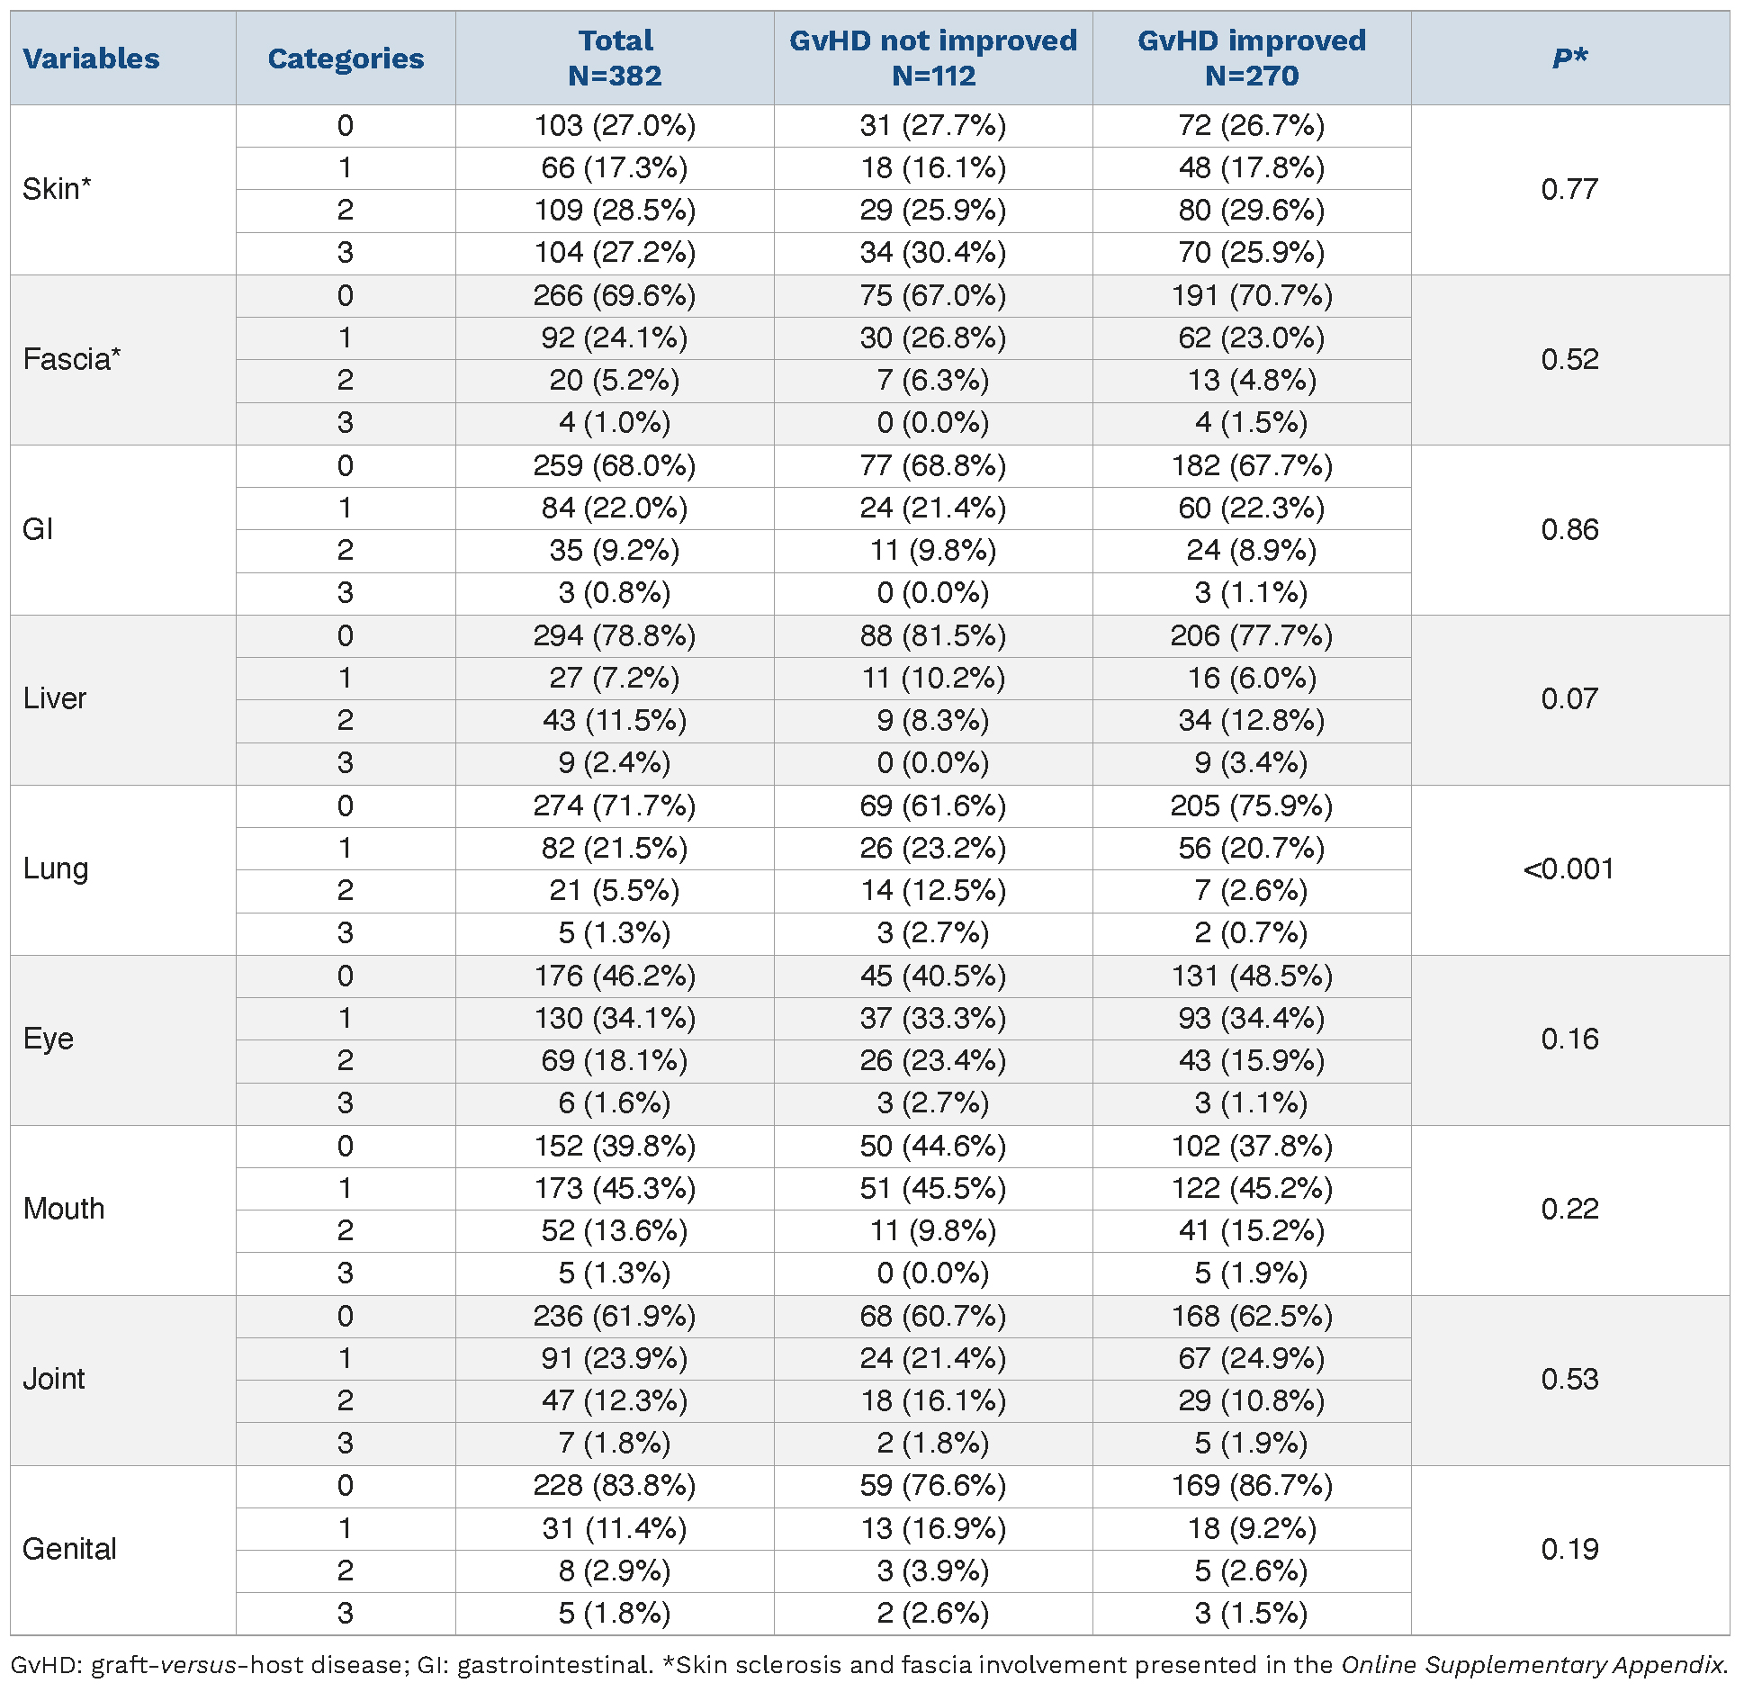This screenshot has width=1744, height=1692.
Task: Click the Lung variable cell
Action: pos(56,868)
